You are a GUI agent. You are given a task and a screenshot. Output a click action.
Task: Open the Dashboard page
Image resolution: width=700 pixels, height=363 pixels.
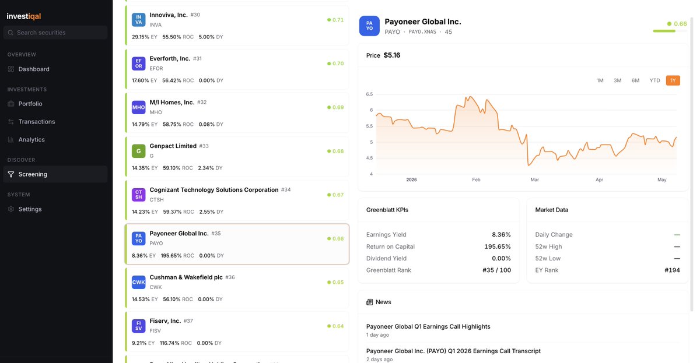(55, 69)
